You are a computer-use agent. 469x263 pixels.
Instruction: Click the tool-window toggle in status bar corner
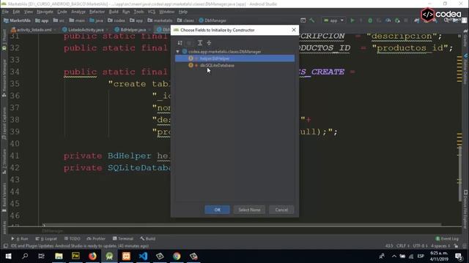pyautogui.click(x=5, y=246)
